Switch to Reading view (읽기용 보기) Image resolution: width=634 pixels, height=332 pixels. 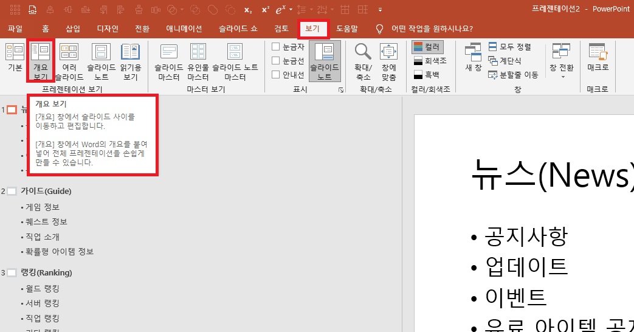coord(130,61)
